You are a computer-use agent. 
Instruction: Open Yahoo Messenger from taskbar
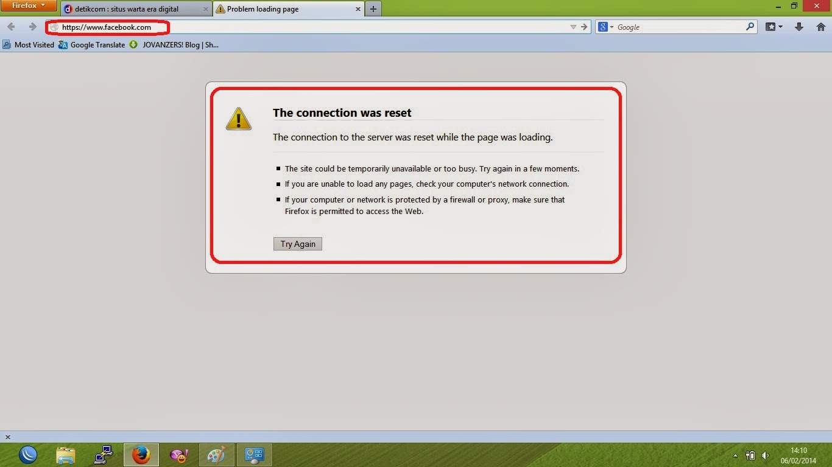tap(179, 455)
